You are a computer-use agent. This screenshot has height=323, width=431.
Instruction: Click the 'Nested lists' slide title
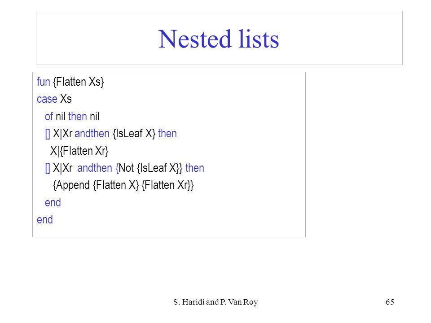219,39
